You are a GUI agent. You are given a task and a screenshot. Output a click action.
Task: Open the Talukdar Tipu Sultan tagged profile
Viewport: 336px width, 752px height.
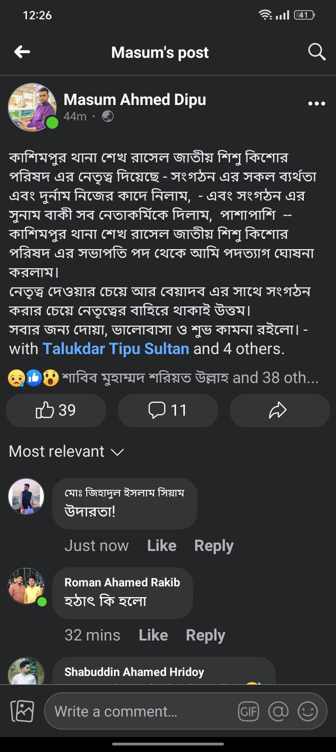click(116, 348)
